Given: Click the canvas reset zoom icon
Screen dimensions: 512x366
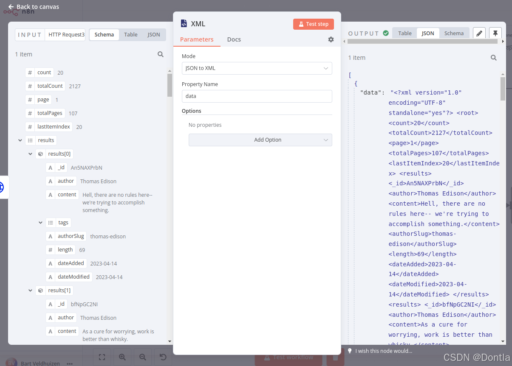Looking at the screenshot, I should [x=163, y=357].
